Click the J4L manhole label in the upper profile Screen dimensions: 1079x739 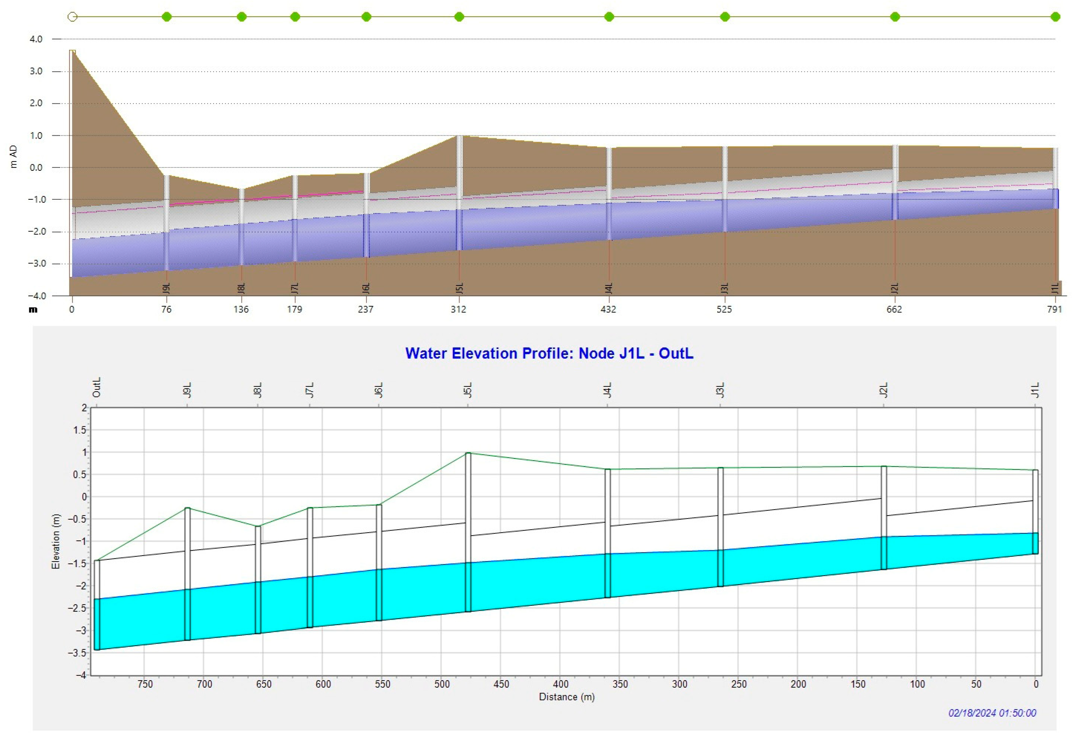coord(609,288)
